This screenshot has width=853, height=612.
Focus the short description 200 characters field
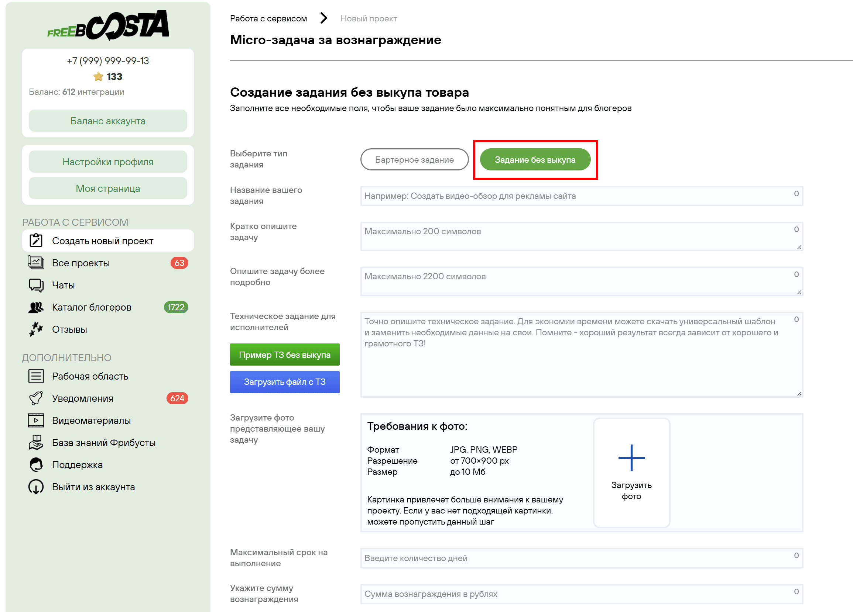pyautogui.click(x=582, y=236)
